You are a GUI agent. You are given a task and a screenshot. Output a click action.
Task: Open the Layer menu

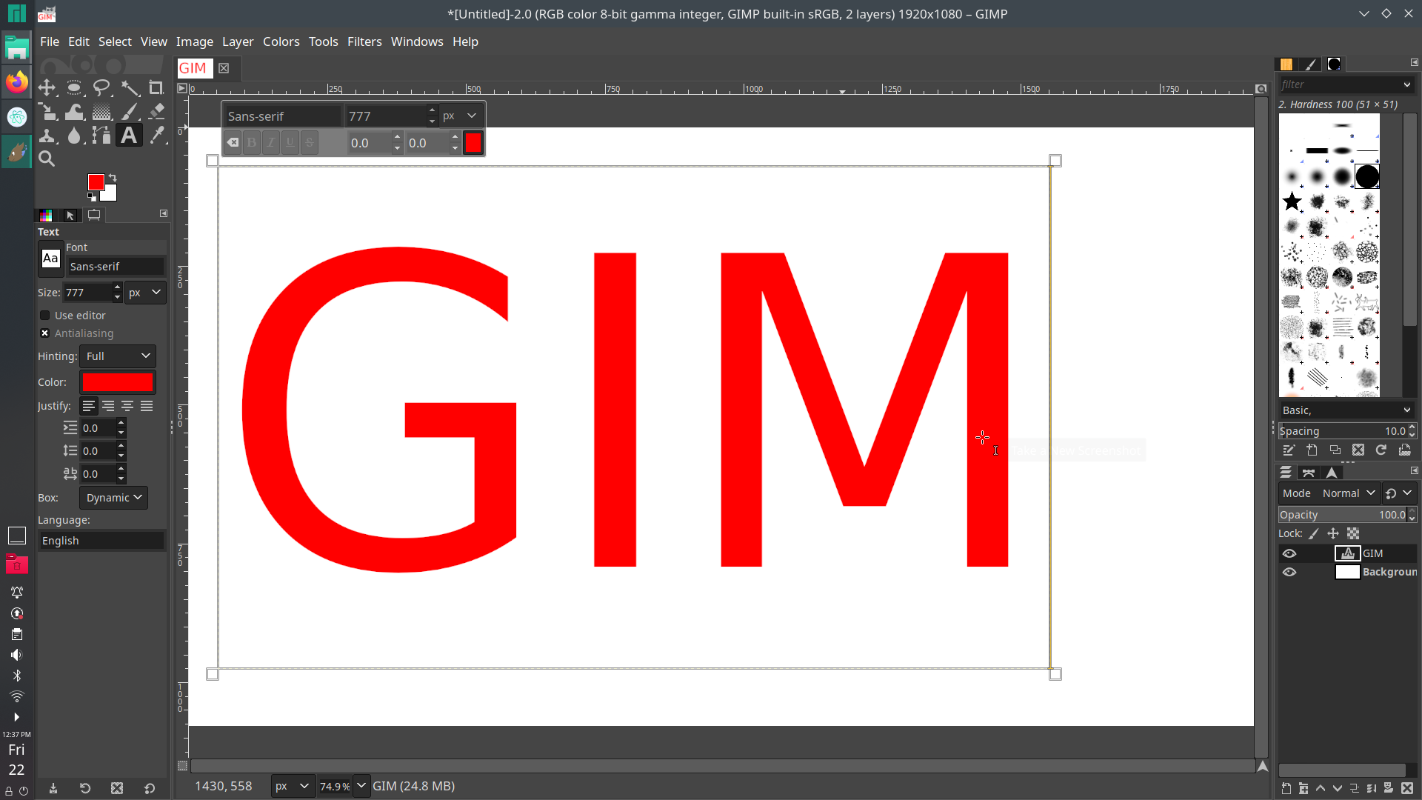click(238, 41)
